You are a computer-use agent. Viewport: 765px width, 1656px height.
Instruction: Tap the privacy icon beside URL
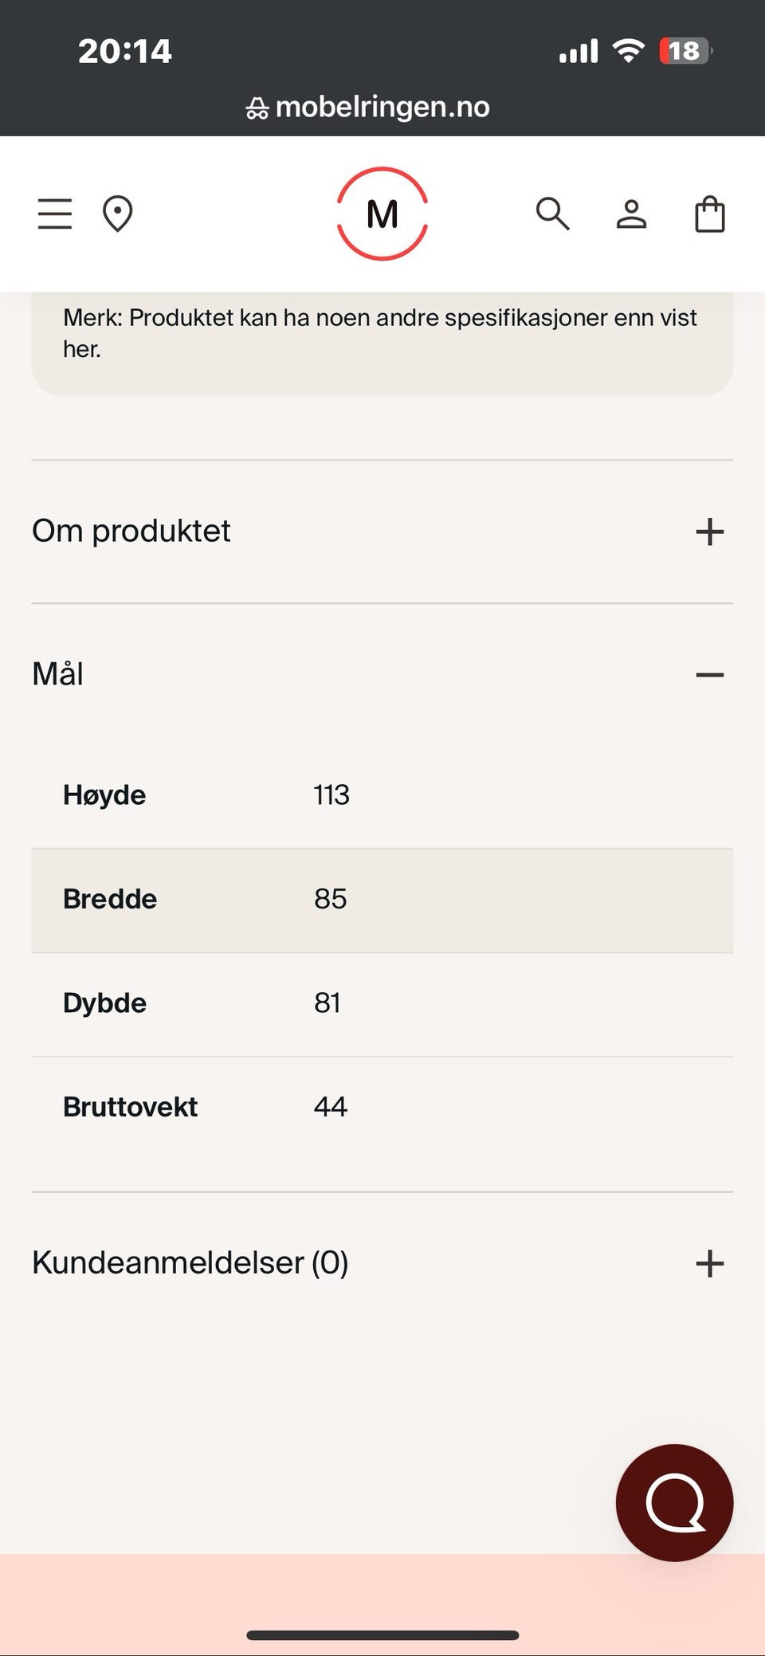257,108
